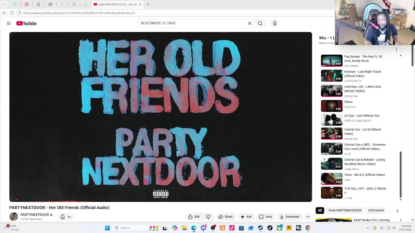Open the Ask AI button
Viewport: 415px width, 233px height.
pos(246,217)
